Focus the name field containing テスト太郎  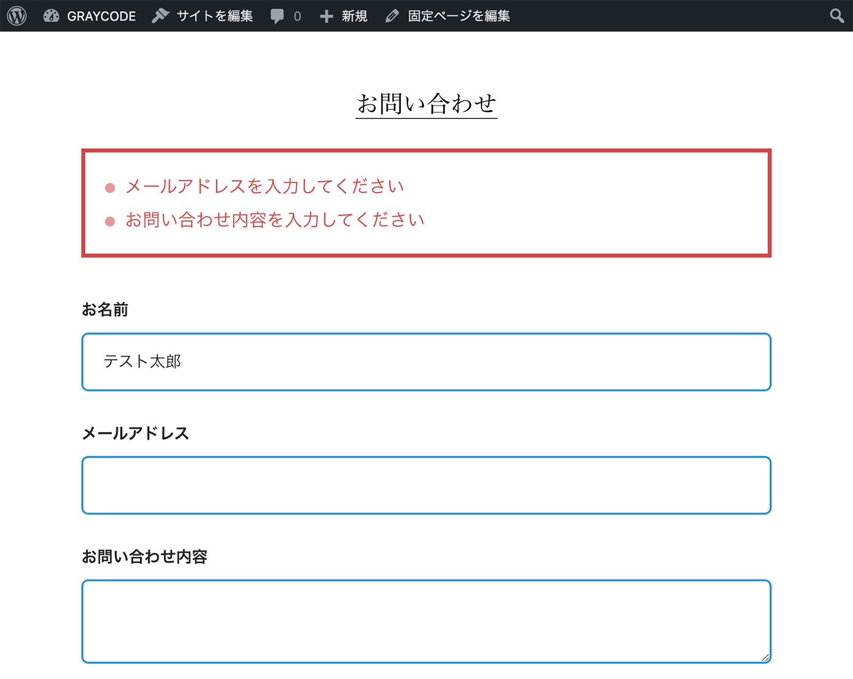coord(426,362)
